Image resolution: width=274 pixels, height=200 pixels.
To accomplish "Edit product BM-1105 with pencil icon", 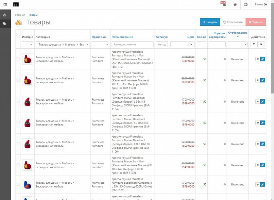I will tap(263, 123).
